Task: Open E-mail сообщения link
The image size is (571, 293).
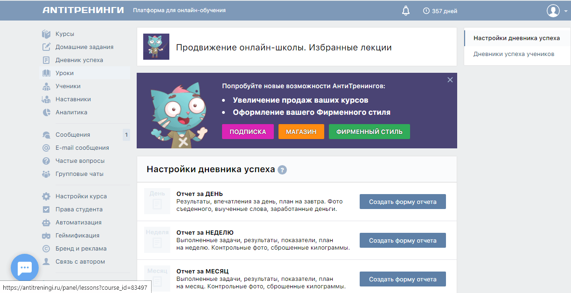Action: coord(82,148)
